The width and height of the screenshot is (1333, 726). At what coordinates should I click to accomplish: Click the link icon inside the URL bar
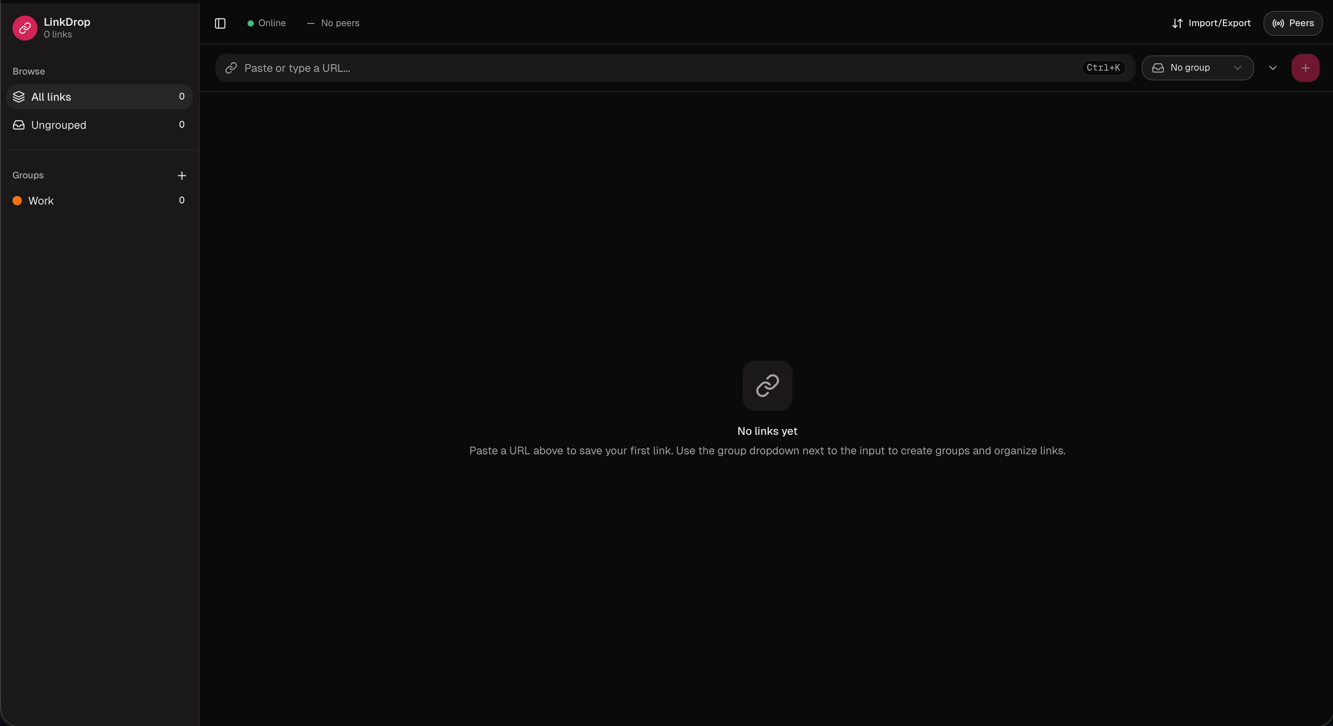pyautogui.click(x=231, y=68)
